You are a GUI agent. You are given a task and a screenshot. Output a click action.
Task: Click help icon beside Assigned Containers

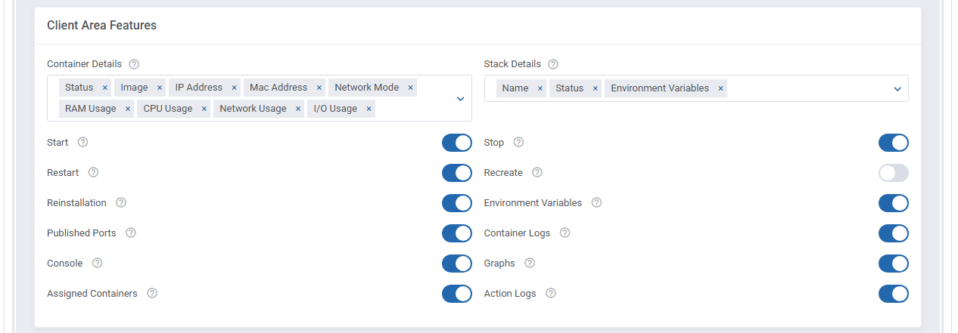click(x=152, y=293)
